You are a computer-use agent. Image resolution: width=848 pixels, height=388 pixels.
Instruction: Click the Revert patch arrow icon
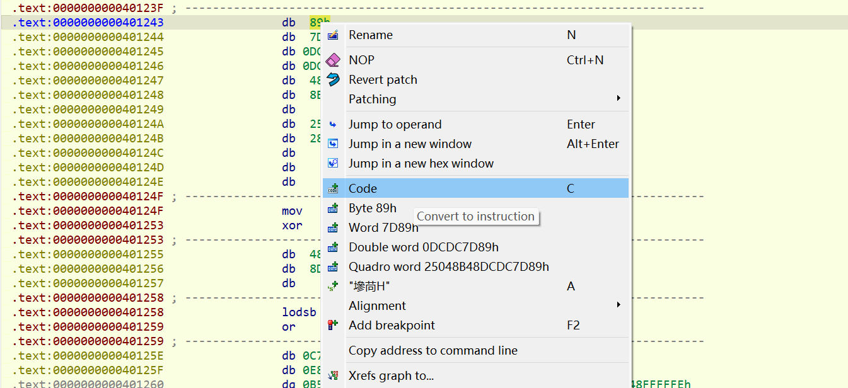[333, 80]
